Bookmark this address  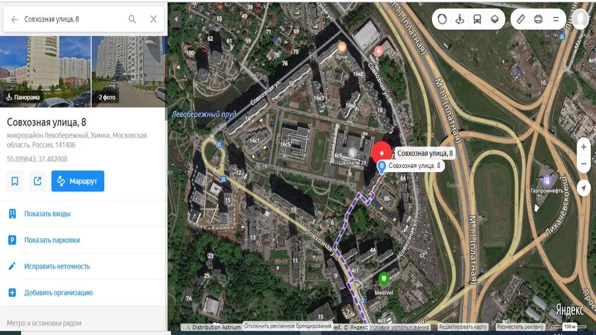click(15, 181)
